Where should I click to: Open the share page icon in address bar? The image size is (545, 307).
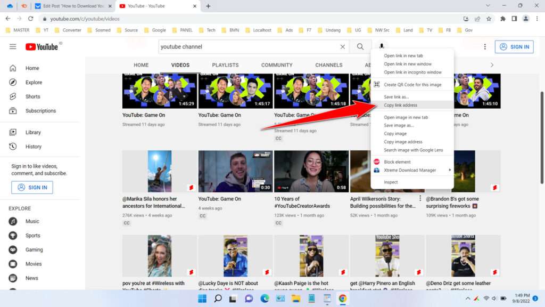click(x=477, y=19)
